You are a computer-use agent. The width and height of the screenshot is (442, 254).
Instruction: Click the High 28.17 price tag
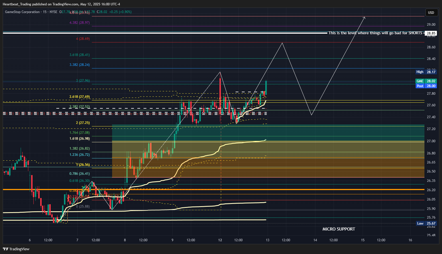click(x=426, y=72)
